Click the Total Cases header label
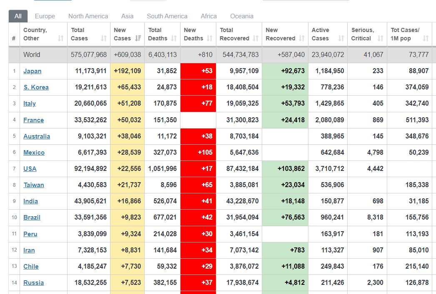The image size is (436, 294). (x=79, y=34)
